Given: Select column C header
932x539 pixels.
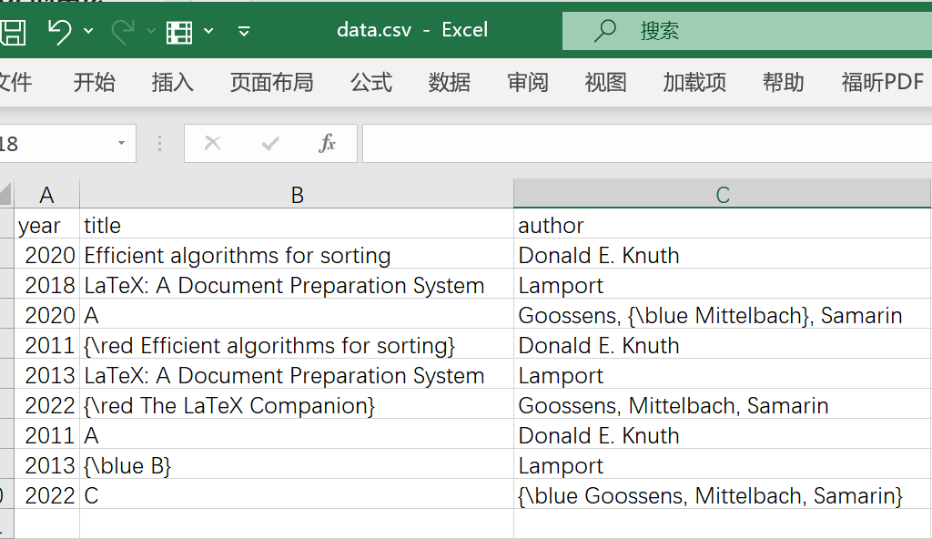Looking at the screenshot, I should tap(722, 195).
